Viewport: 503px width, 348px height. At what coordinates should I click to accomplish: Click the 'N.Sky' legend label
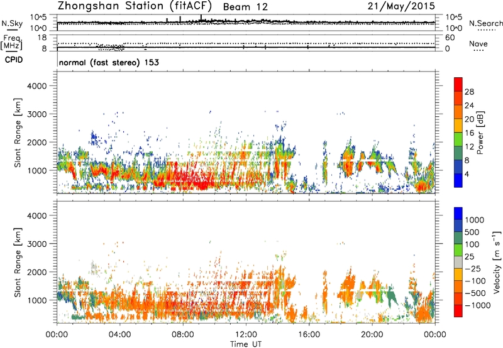[x=12, y=23]
